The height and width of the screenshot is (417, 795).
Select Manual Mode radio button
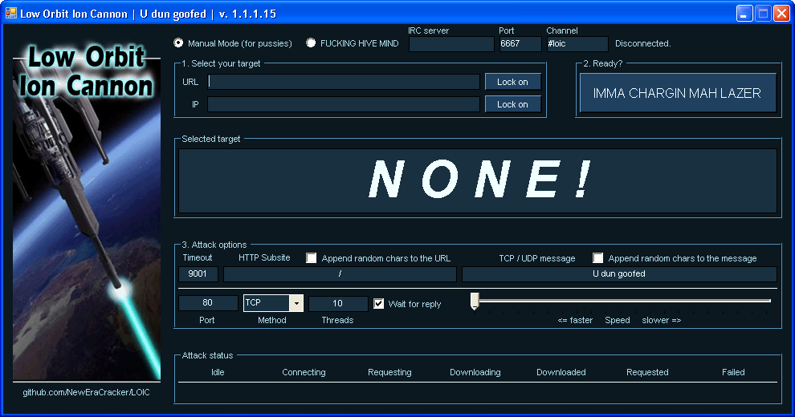click(x=178, y=43)
